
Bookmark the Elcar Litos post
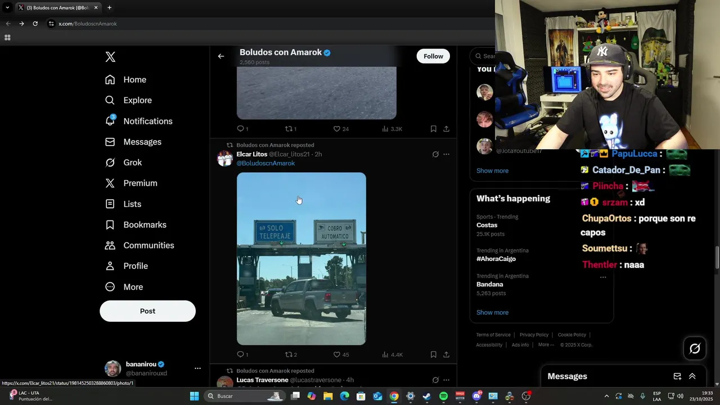click(x=434, y=354)
